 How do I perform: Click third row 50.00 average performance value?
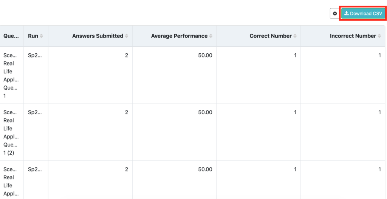205,169
